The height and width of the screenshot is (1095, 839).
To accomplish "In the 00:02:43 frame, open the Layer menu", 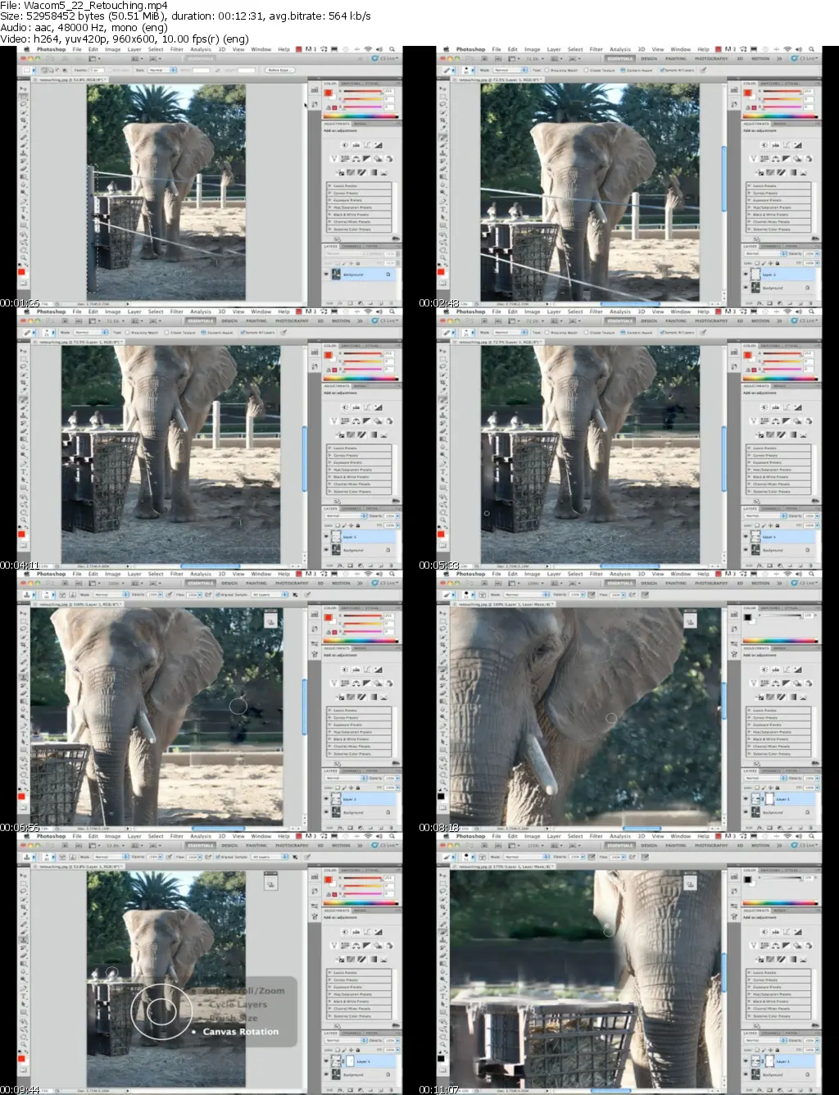I will coord(554,49).
